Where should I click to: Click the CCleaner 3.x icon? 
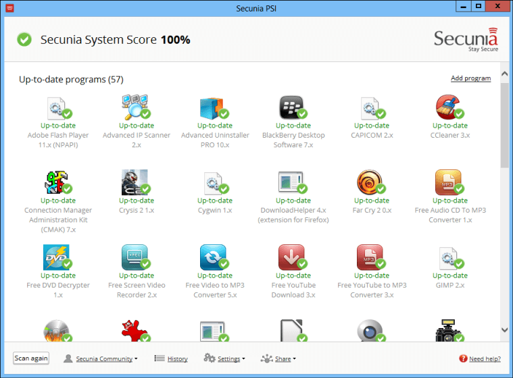point(450,107)
